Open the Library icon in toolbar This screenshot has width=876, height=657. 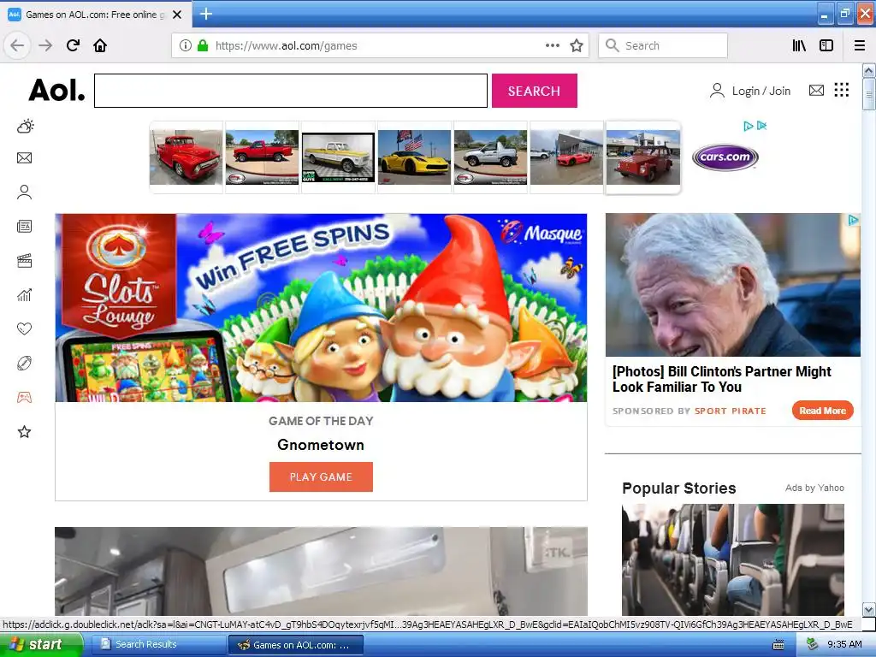799,45
